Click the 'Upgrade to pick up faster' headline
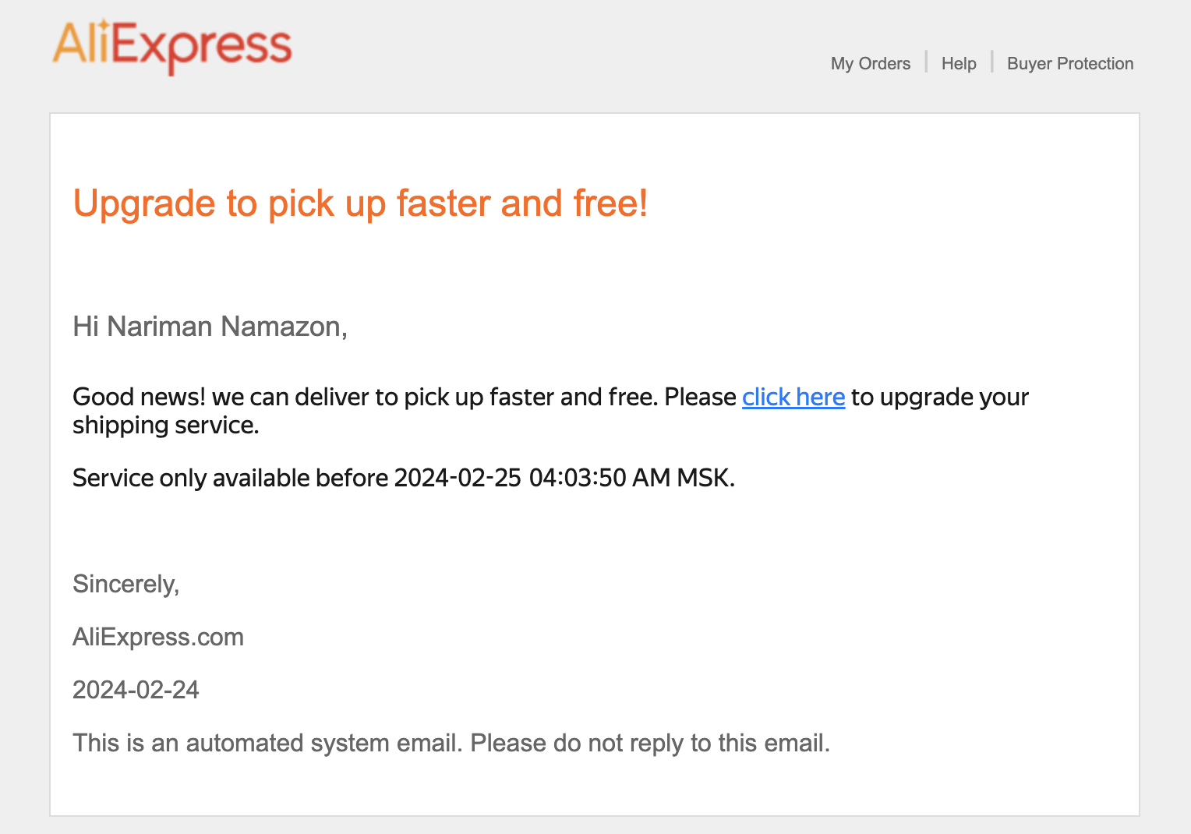The height and width of the screenshot is (834, 1191). pyautogui.click(x=360, y=203)
